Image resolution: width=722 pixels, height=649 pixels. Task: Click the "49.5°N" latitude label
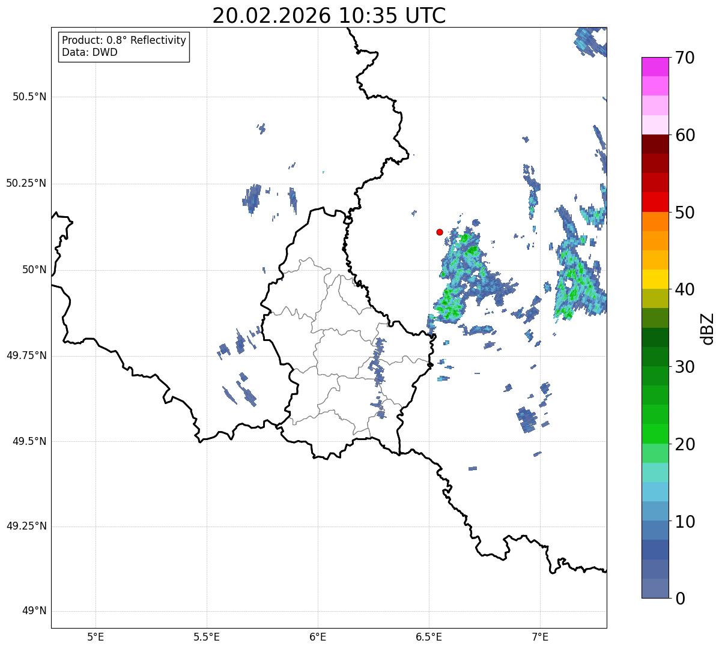click(x=29, y=441)
